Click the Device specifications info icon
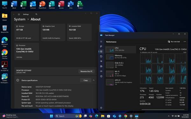This screenshot has width=191, height=119. tap(18, 80)
